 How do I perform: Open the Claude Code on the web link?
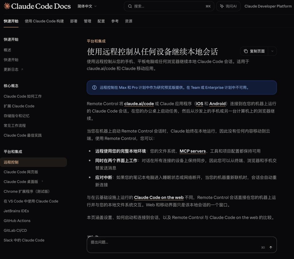pos(159,197)
